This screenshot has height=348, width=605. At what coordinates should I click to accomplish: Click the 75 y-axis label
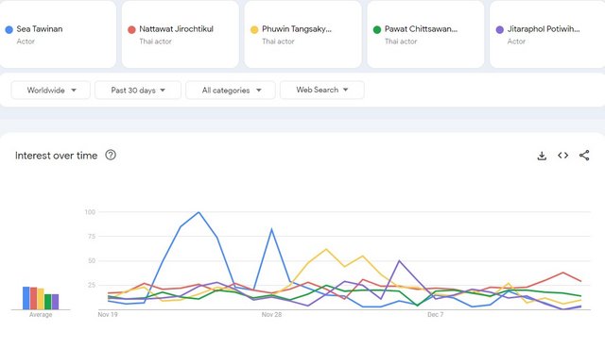(92, 237)
